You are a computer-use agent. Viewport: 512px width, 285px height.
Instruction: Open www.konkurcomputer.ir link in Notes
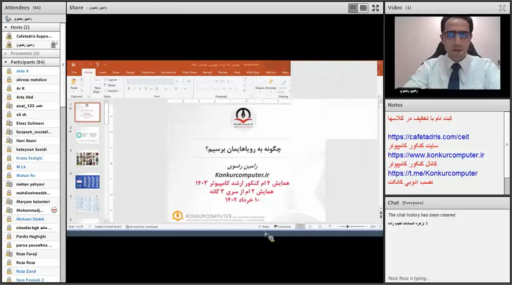pos(436,155)
